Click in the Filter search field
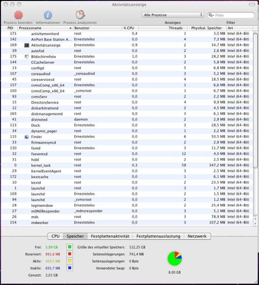The image size is (259, 285). pyautogui.click(x=231, y=15)
